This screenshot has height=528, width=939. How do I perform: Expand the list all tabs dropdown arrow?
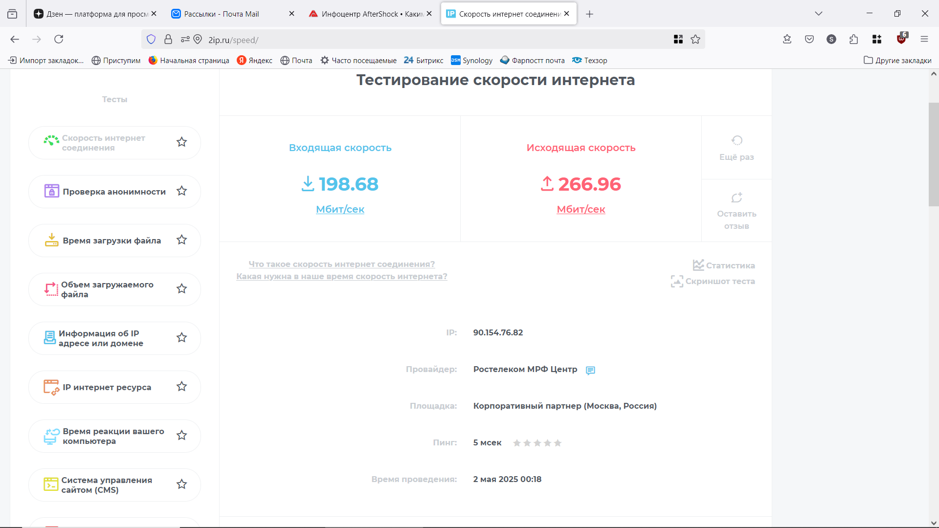click(818, 14)
